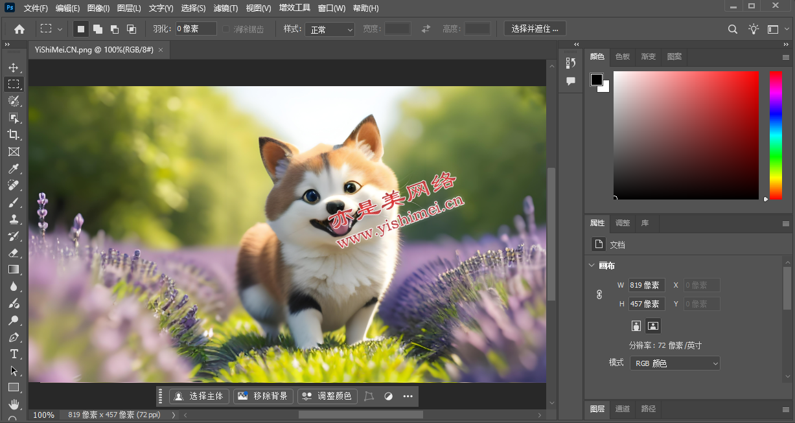The width and height of the screenshot is (795, 423).
Task: Click the Home icon in options bar
Action: (x=19, y=29)
